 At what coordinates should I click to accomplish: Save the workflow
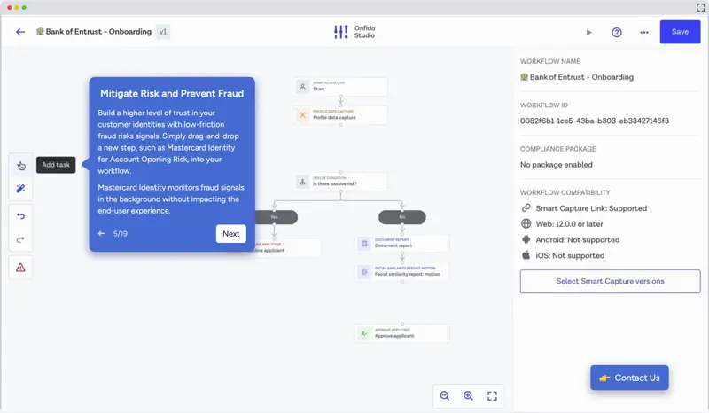(680, 32)
